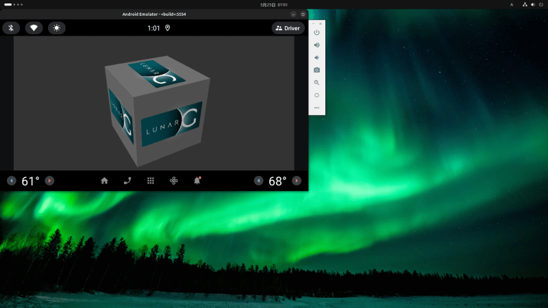Take an emulator screenshot
This screenshot has height=308, width=548.
click(x=316, y=70)
